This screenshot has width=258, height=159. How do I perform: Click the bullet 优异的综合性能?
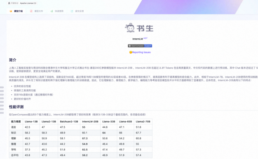22,86
